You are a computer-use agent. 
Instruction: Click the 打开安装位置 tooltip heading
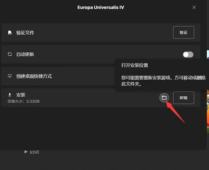pyautogui.click(x=134, y=65)
